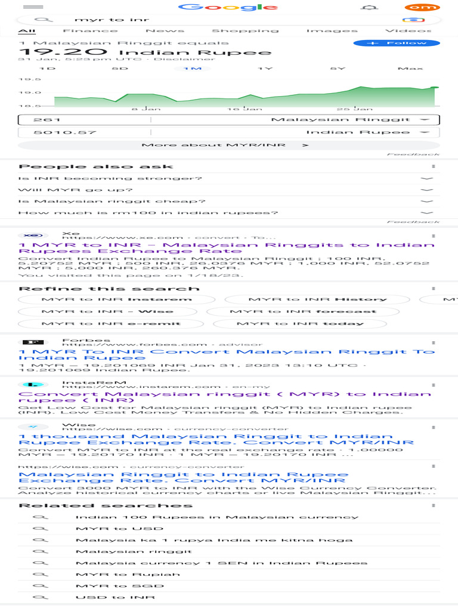Click the Google logo
This screenshot has height=611, width=458.
228,7
